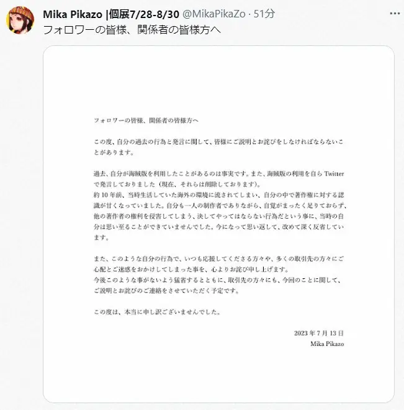Click the Mika Pikazo signature in the letter
The height and width of the screenshot is (410, 404).
[x=327, y=344]
